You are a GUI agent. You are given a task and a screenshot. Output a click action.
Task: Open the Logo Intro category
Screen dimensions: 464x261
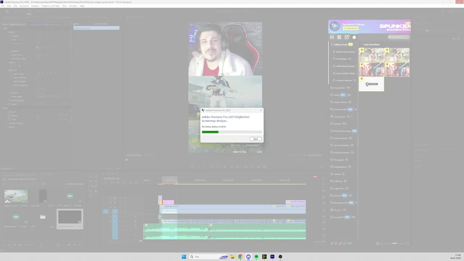339,188
